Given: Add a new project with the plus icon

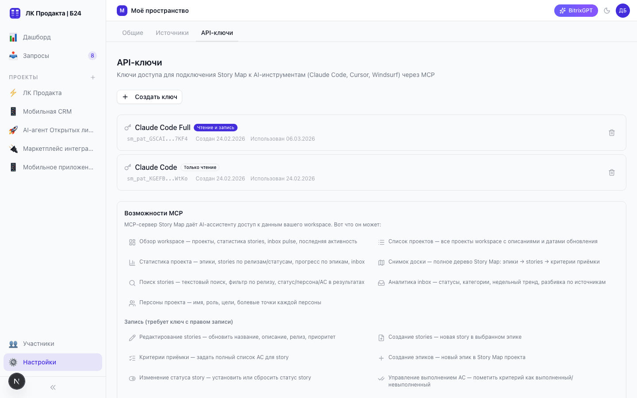Looking at the screenshot, I should coord(93,77).
